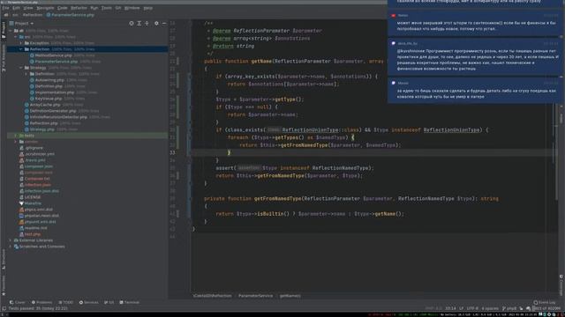The width and height of the screenshot is (565, 317).
Task: Open the Cover tool window
Action: click(x=18, y=302)
